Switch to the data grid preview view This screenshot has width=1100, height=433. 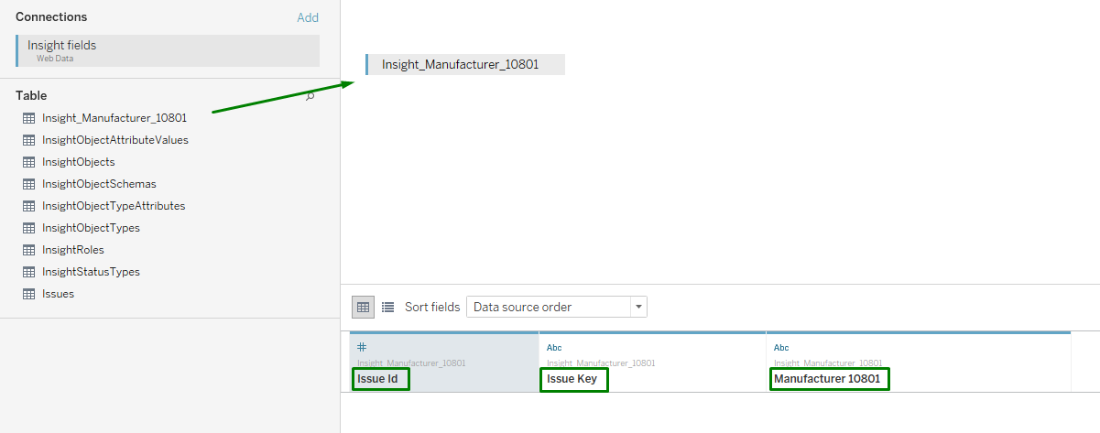(x=363, y=307)
